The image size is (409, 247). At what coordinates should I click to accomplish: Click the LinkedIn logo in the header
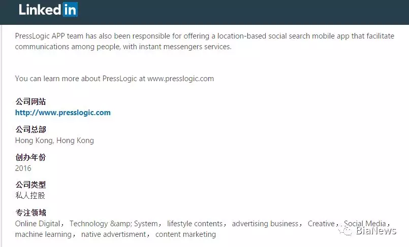pyautogui.click(x=48, y=10)
